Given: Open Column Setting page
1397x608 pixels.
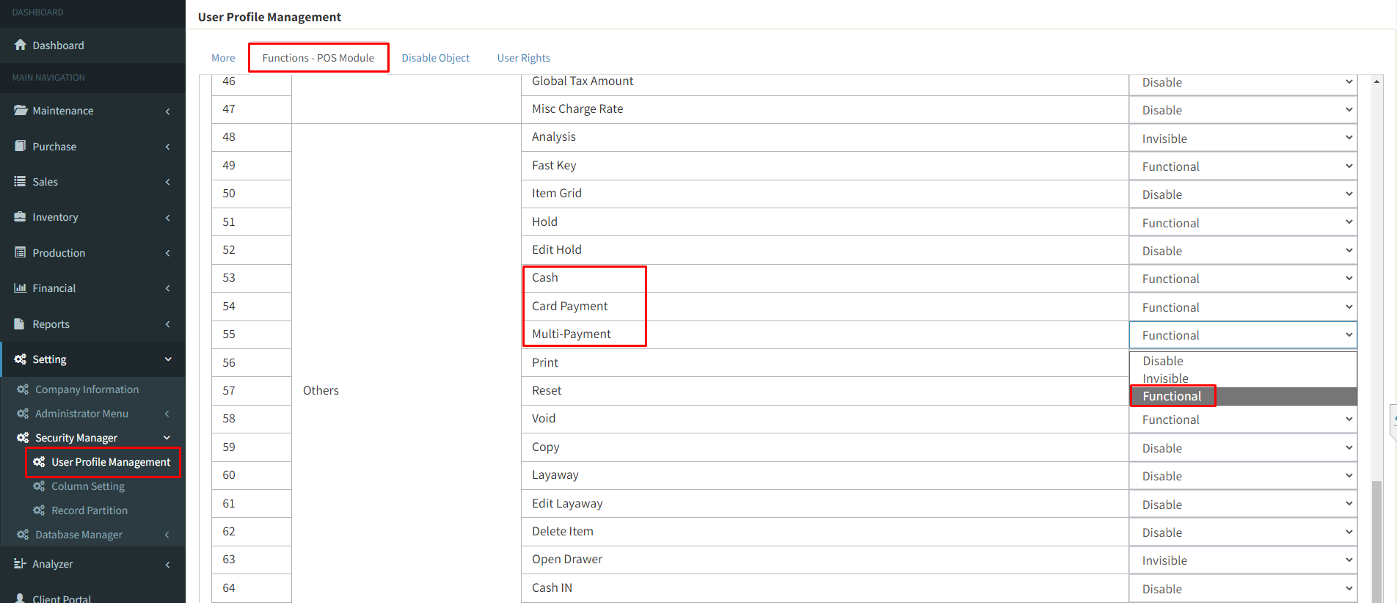Looking at the screenshot, I should click(x=87, y=486).
